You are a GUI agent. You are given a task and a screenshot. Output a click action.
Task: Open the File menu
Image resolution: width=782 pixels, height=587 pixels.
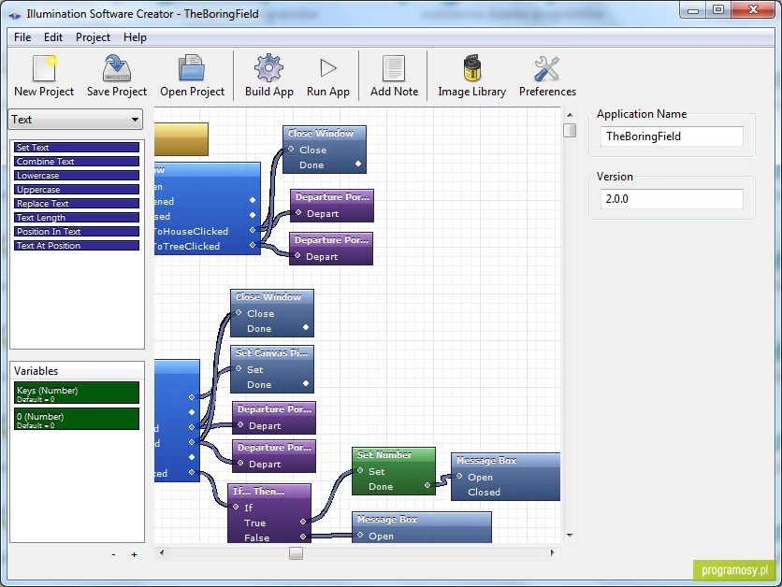click(x=22, y=37)
